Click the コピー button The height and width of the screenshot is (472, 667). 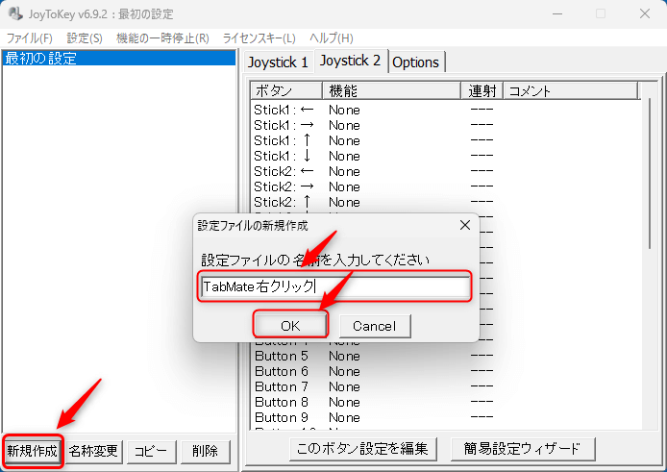coord(150,450)
